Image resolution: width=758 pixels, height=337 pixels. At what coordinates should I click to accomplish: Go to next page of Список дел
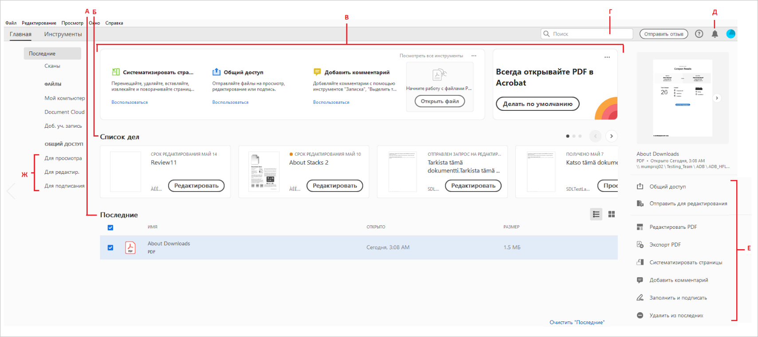point(611,136)
